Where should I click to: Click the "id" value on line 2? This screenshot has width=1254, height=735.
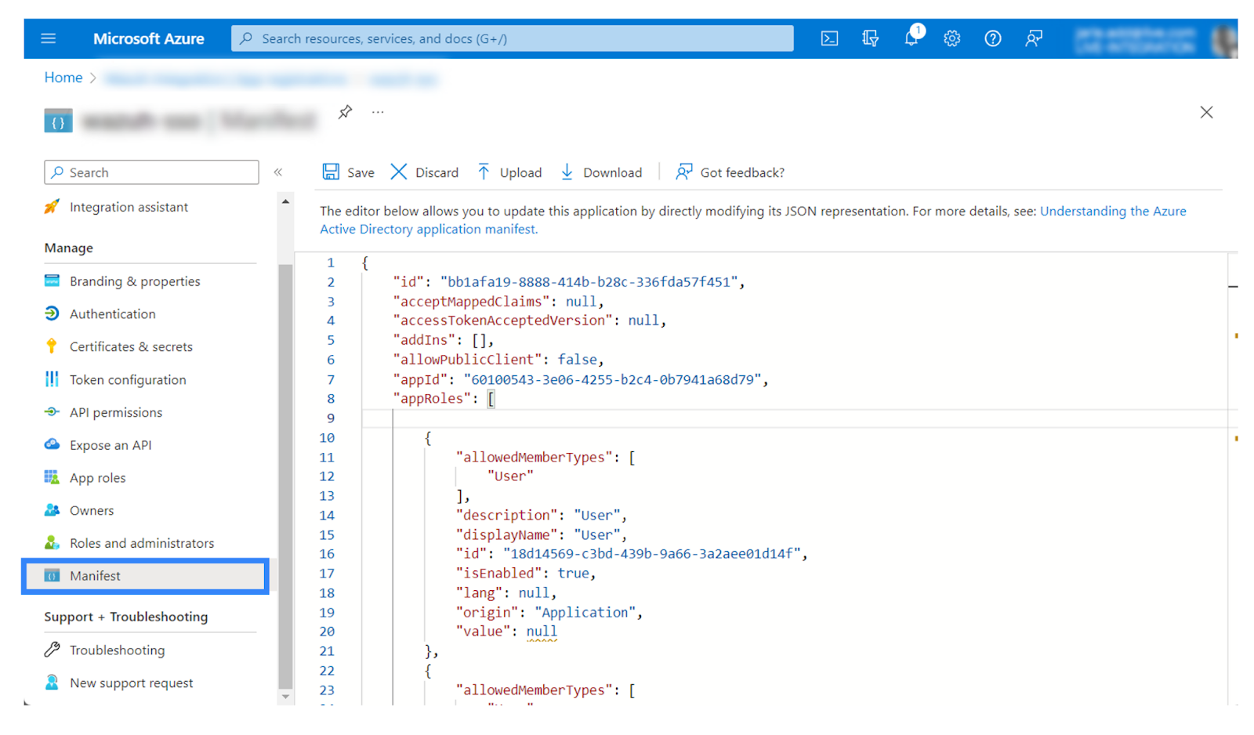tap(589, 282)
